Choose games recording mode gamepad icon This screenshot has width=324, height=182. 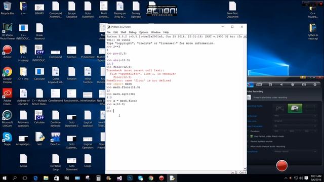point(280,108)
